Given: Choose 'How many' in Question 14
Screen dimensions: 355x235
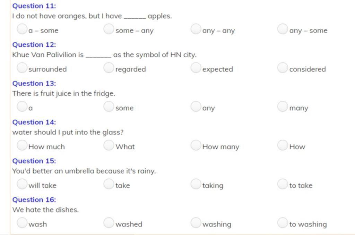Looking at the screenshot, I should [196, 145].
